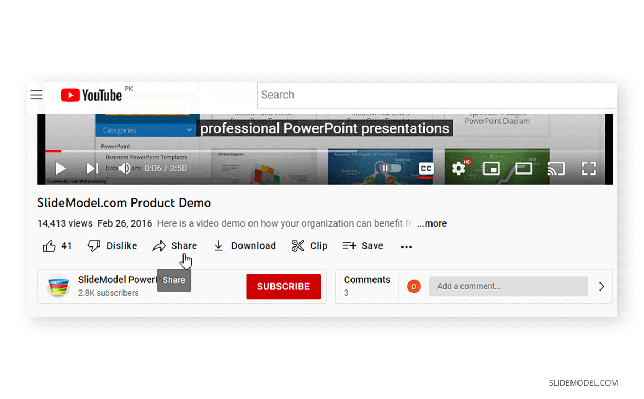Subscribe to SlideModel PowerPoint channel
The image size is (644, 399).
point(283,286)
